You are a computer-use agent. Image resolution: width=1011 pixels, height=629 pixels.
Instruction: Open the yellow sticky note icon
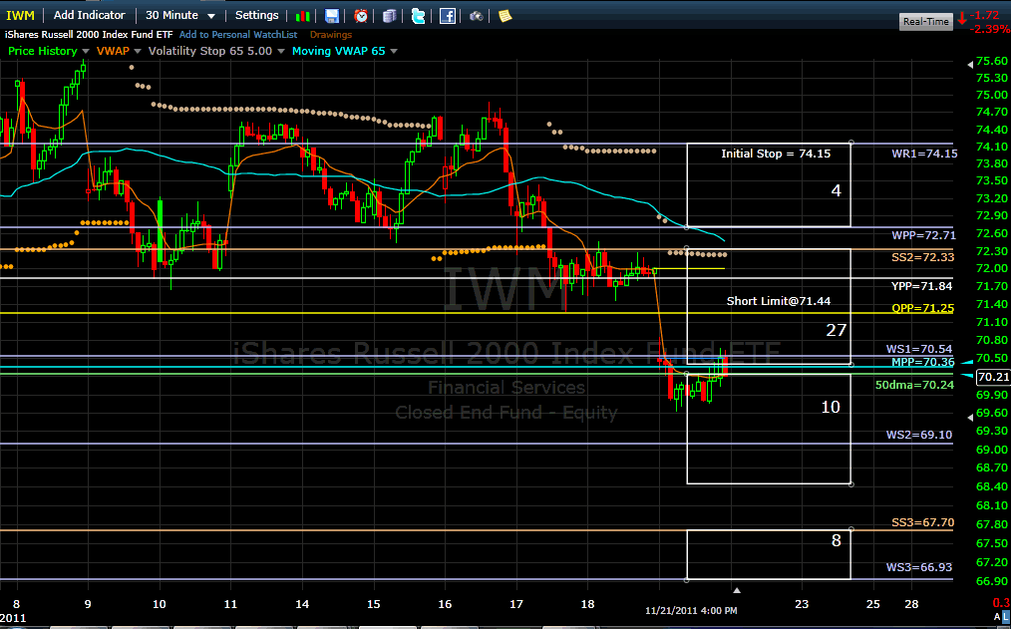click(x=505, y=16)
